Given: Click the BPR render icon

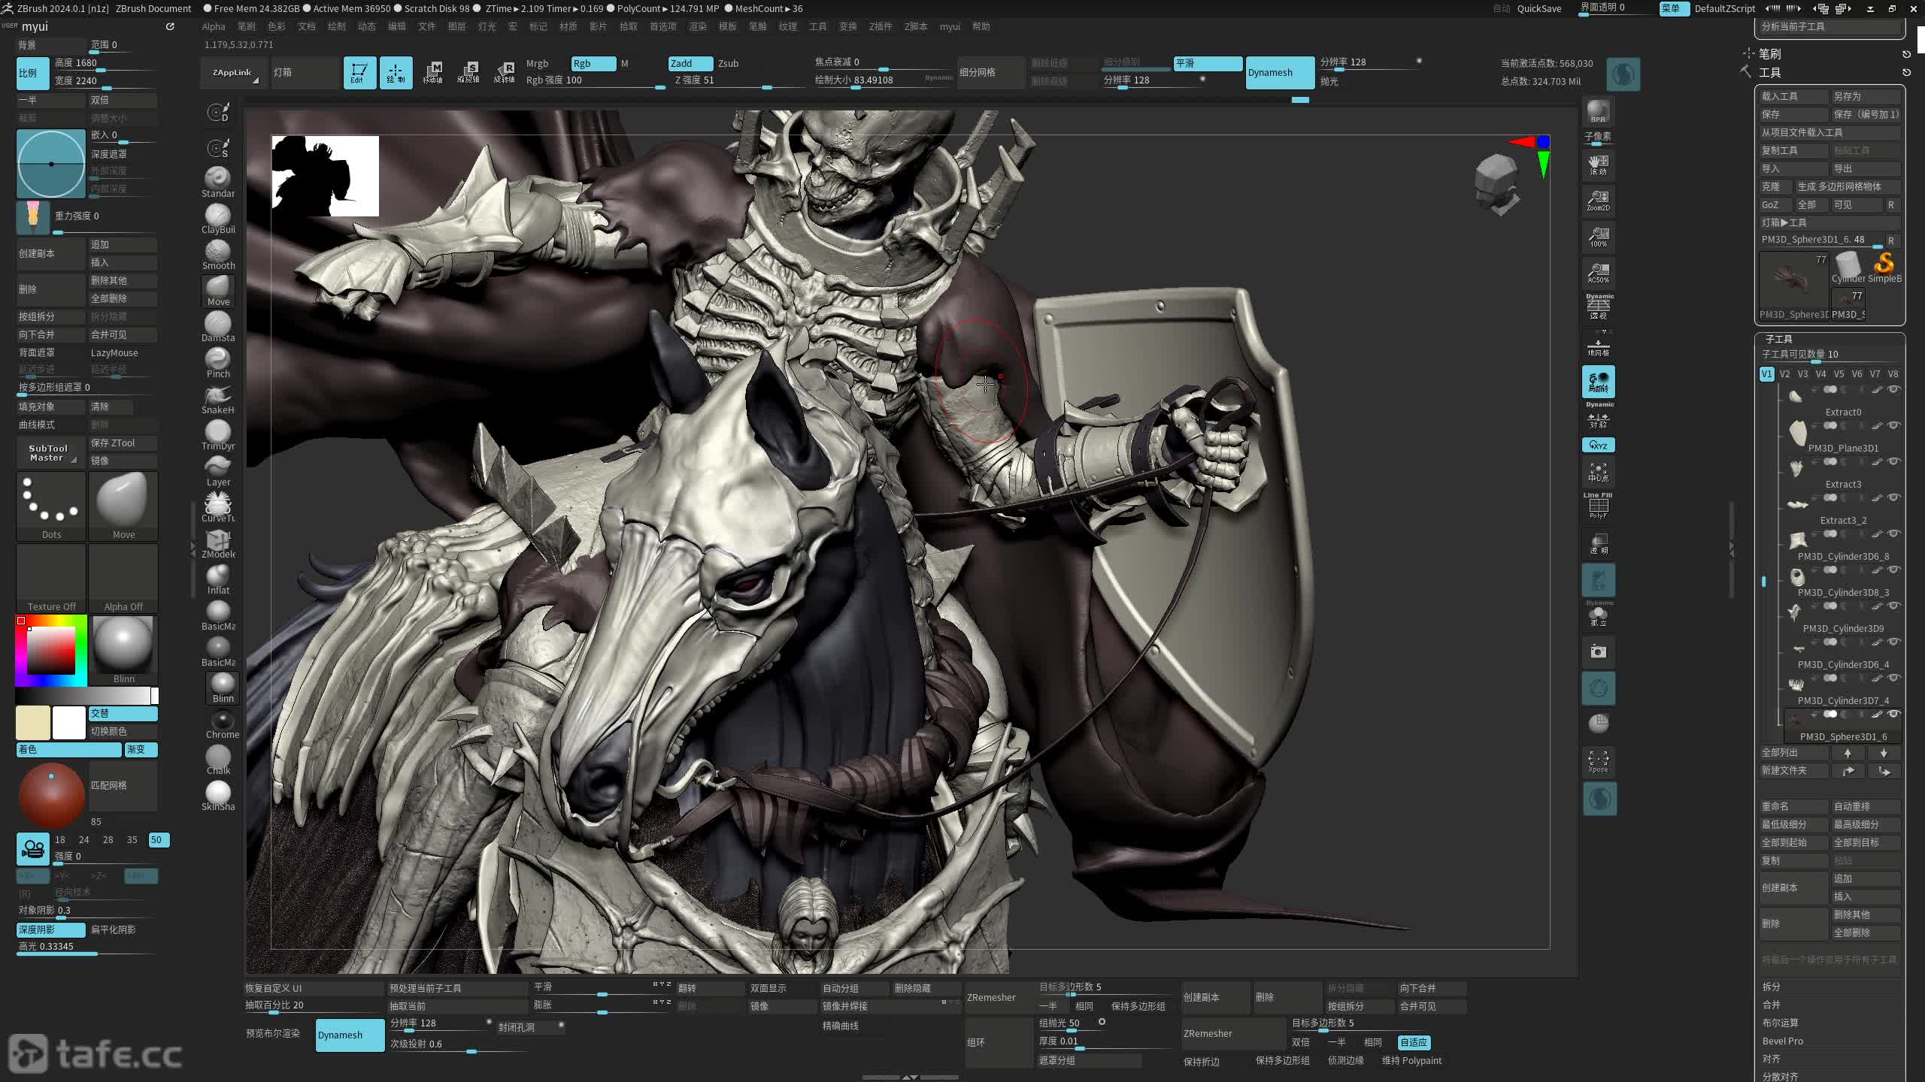Looking at the screenshot, I should coord(1598,111).
